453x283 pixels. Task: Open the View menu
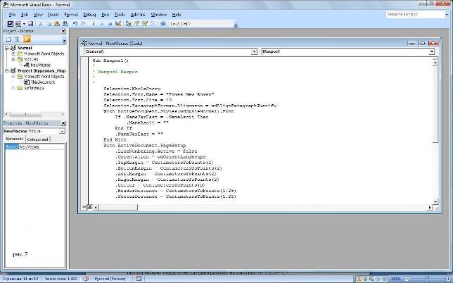[38, 15]
